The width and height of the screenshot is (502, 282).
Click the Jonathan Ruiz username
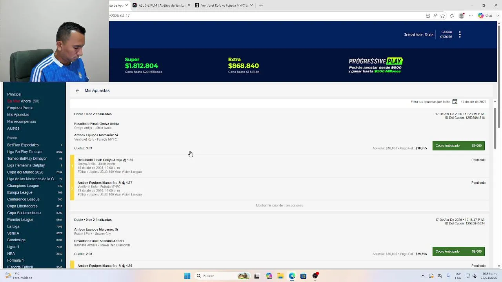418,34
